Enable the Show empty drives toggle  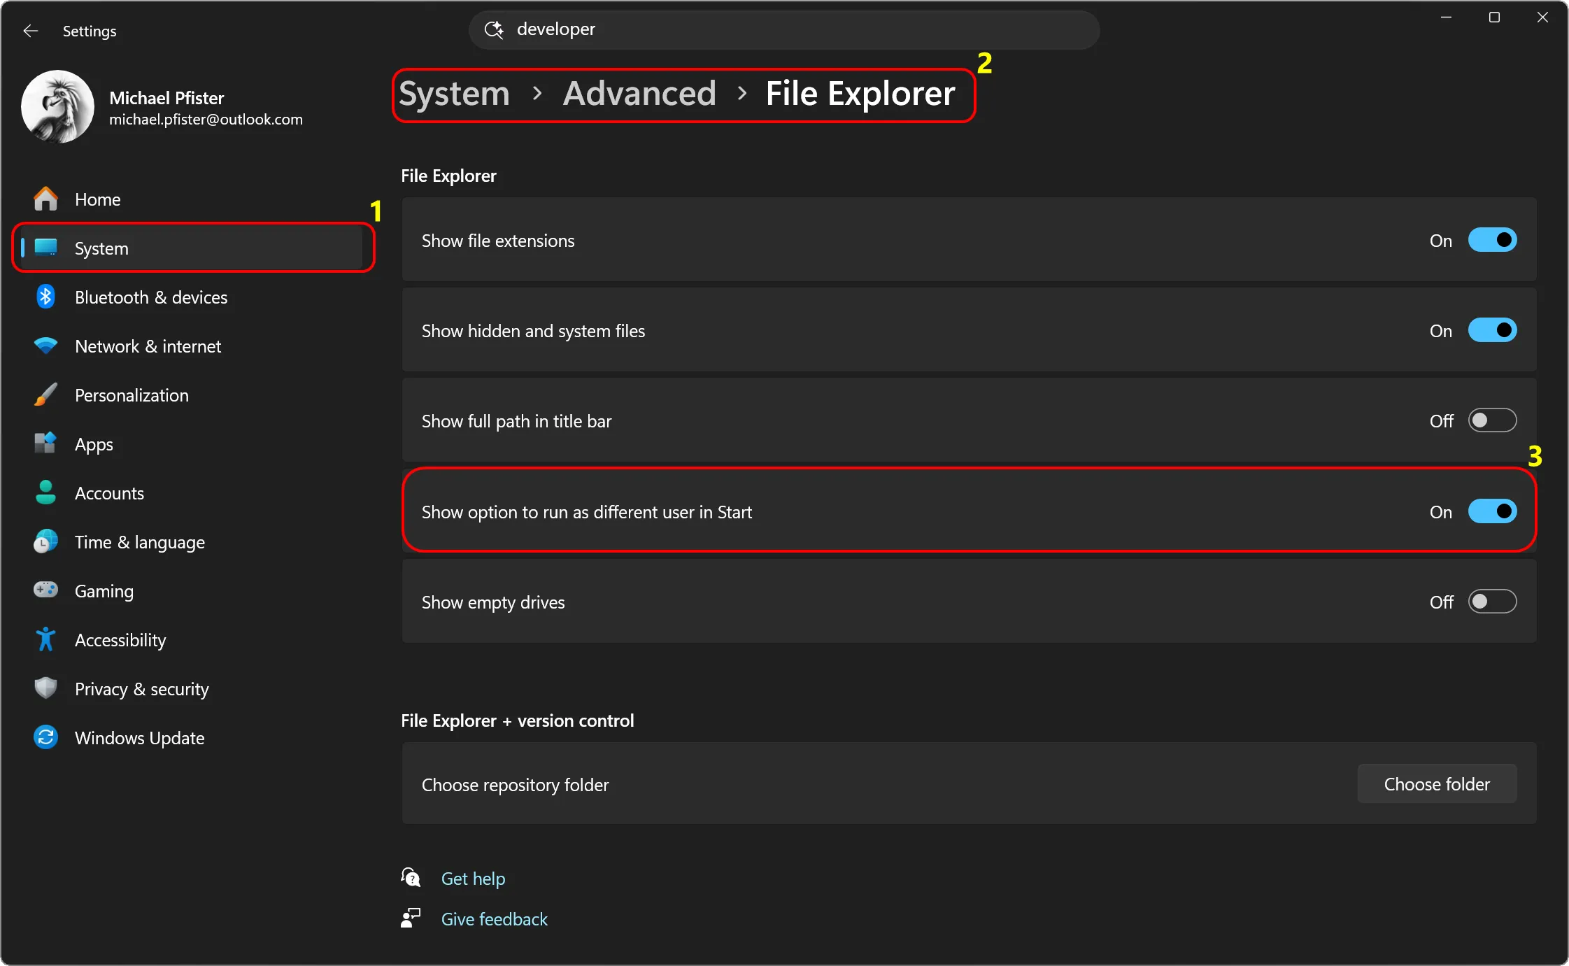click(x=1492, y=602)
